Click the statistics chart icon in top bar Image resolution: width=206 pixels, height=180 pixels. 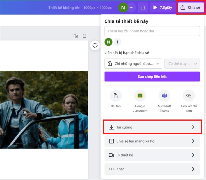[143, 7]
